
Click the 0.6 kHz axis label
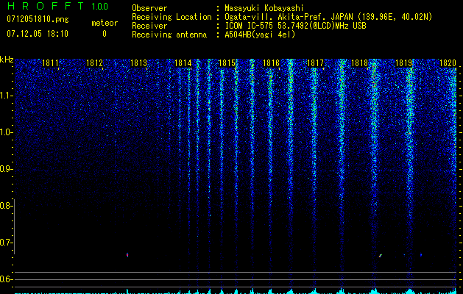6,279
